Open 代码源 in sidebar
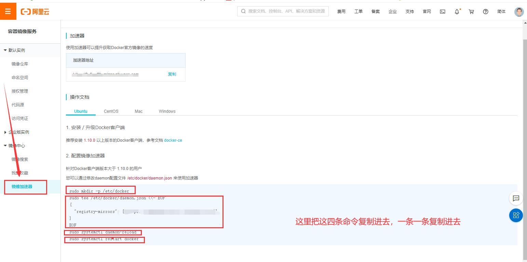This screenshot has height=262, width=527. click(18, 105)
